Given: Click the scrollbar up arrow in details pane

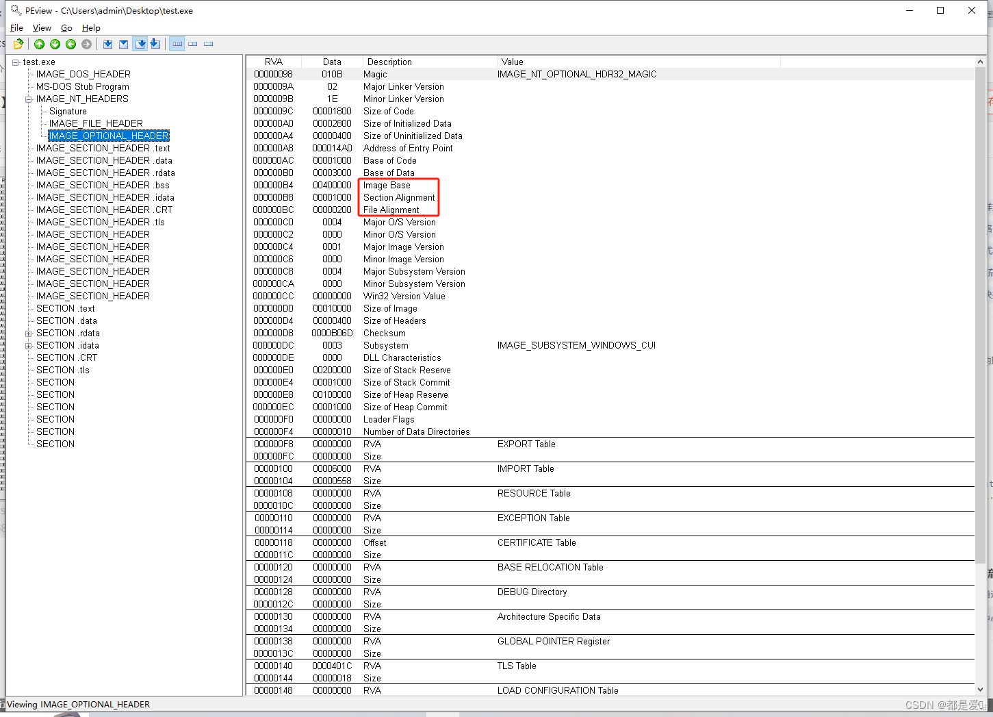Looking at the screenshot, I should 981,62.
